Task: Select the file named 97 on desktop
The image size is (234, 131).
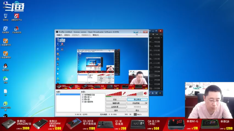Action: pos(6,93)
